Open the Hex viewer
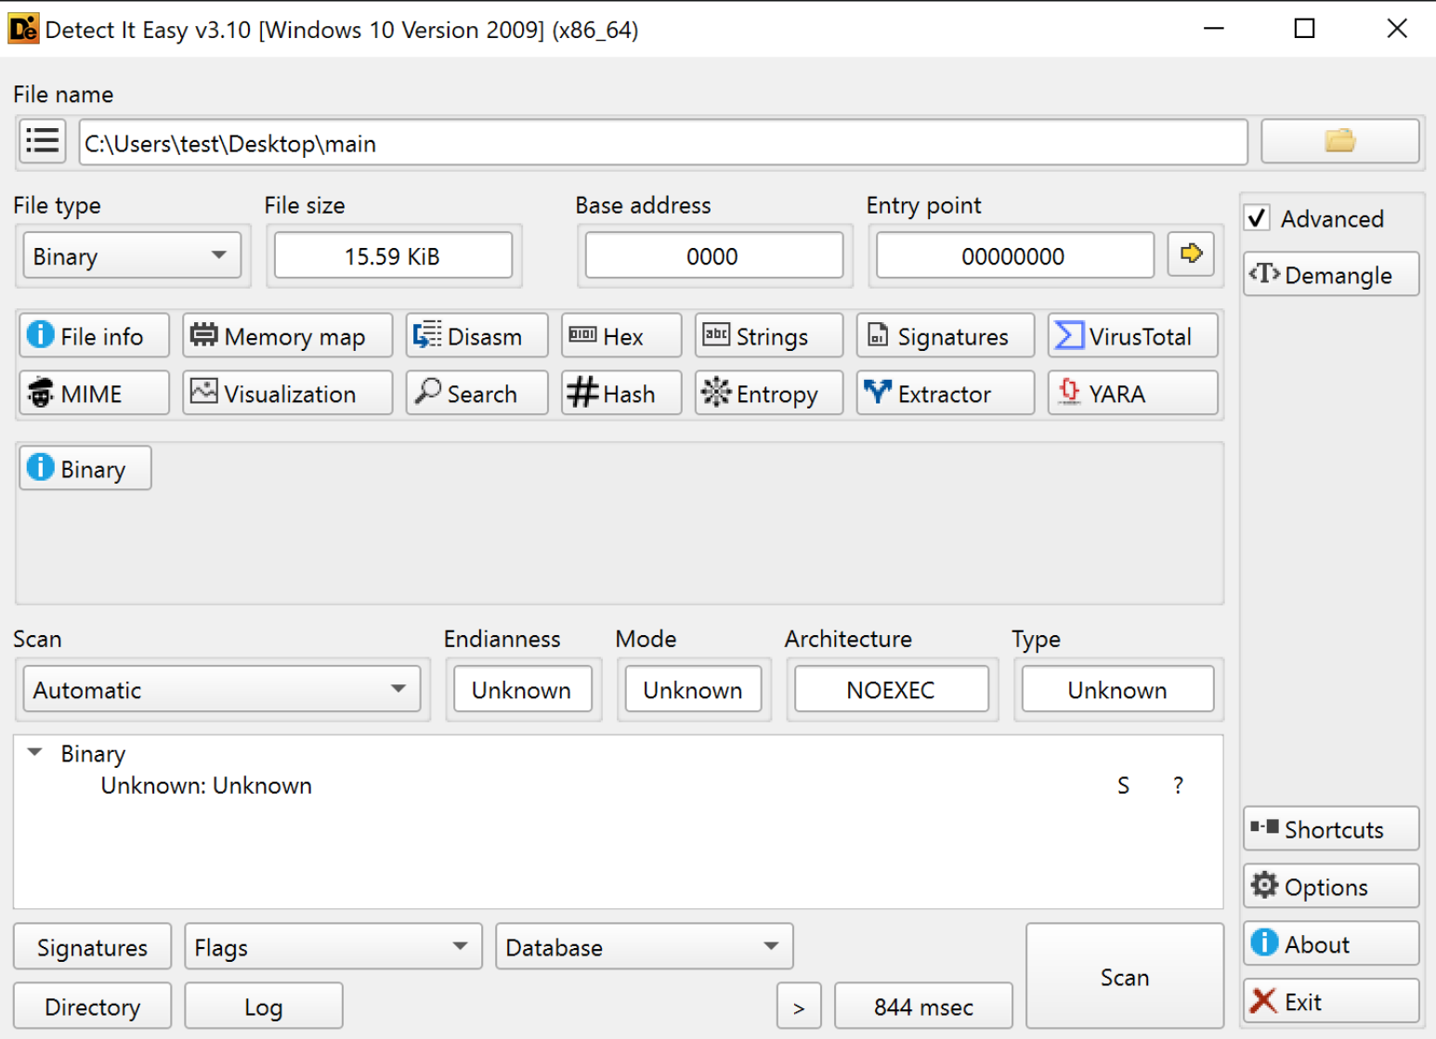 tap(620, 336)
